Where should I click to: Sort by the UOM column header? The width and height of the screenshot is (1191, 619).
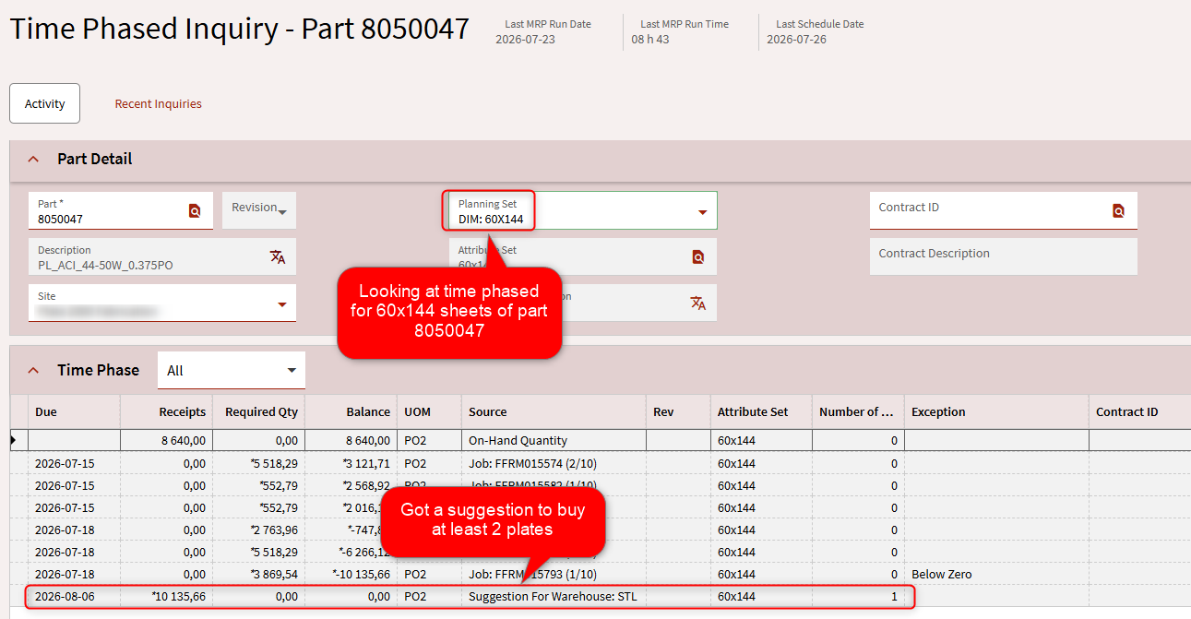(429, 412)
